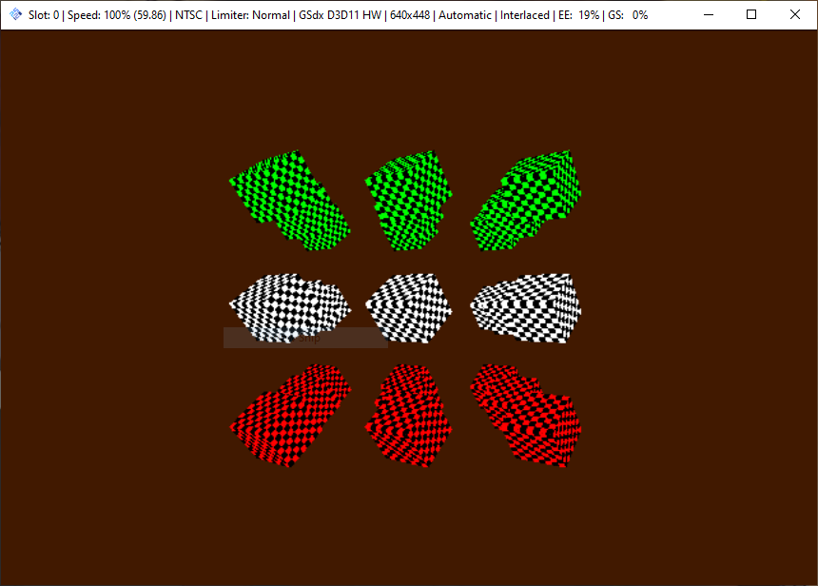The height and width of the screenshot is (586, 818).
Task: Close the emulator window
Action: (x=795, y=15)
